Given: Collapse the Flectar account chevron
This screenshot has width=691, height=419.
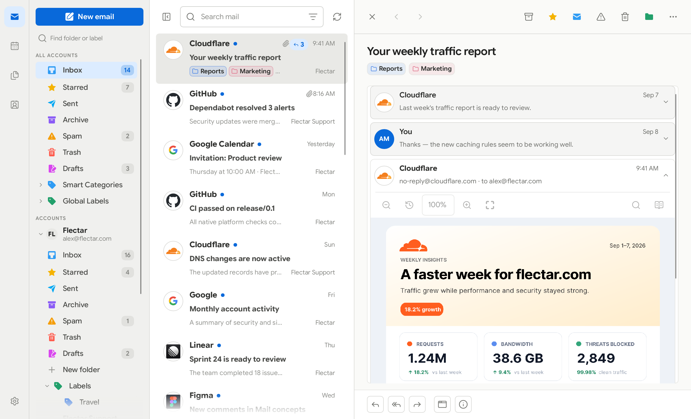Looking at the screenshot, I should (x=41, y=234).
